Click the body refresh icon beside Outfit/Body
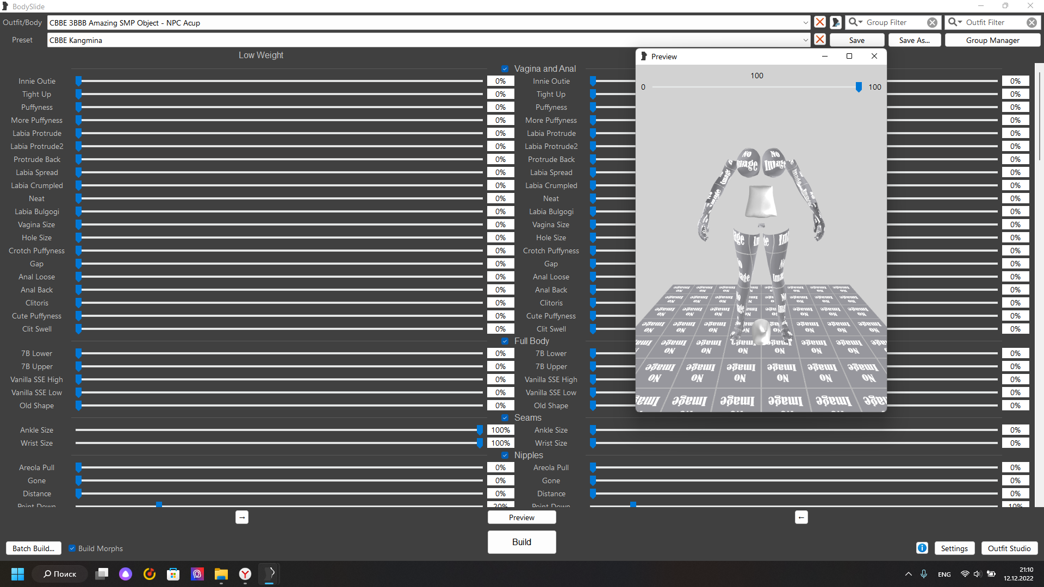This screenshot has width=1044, height=587. [836, 22]
